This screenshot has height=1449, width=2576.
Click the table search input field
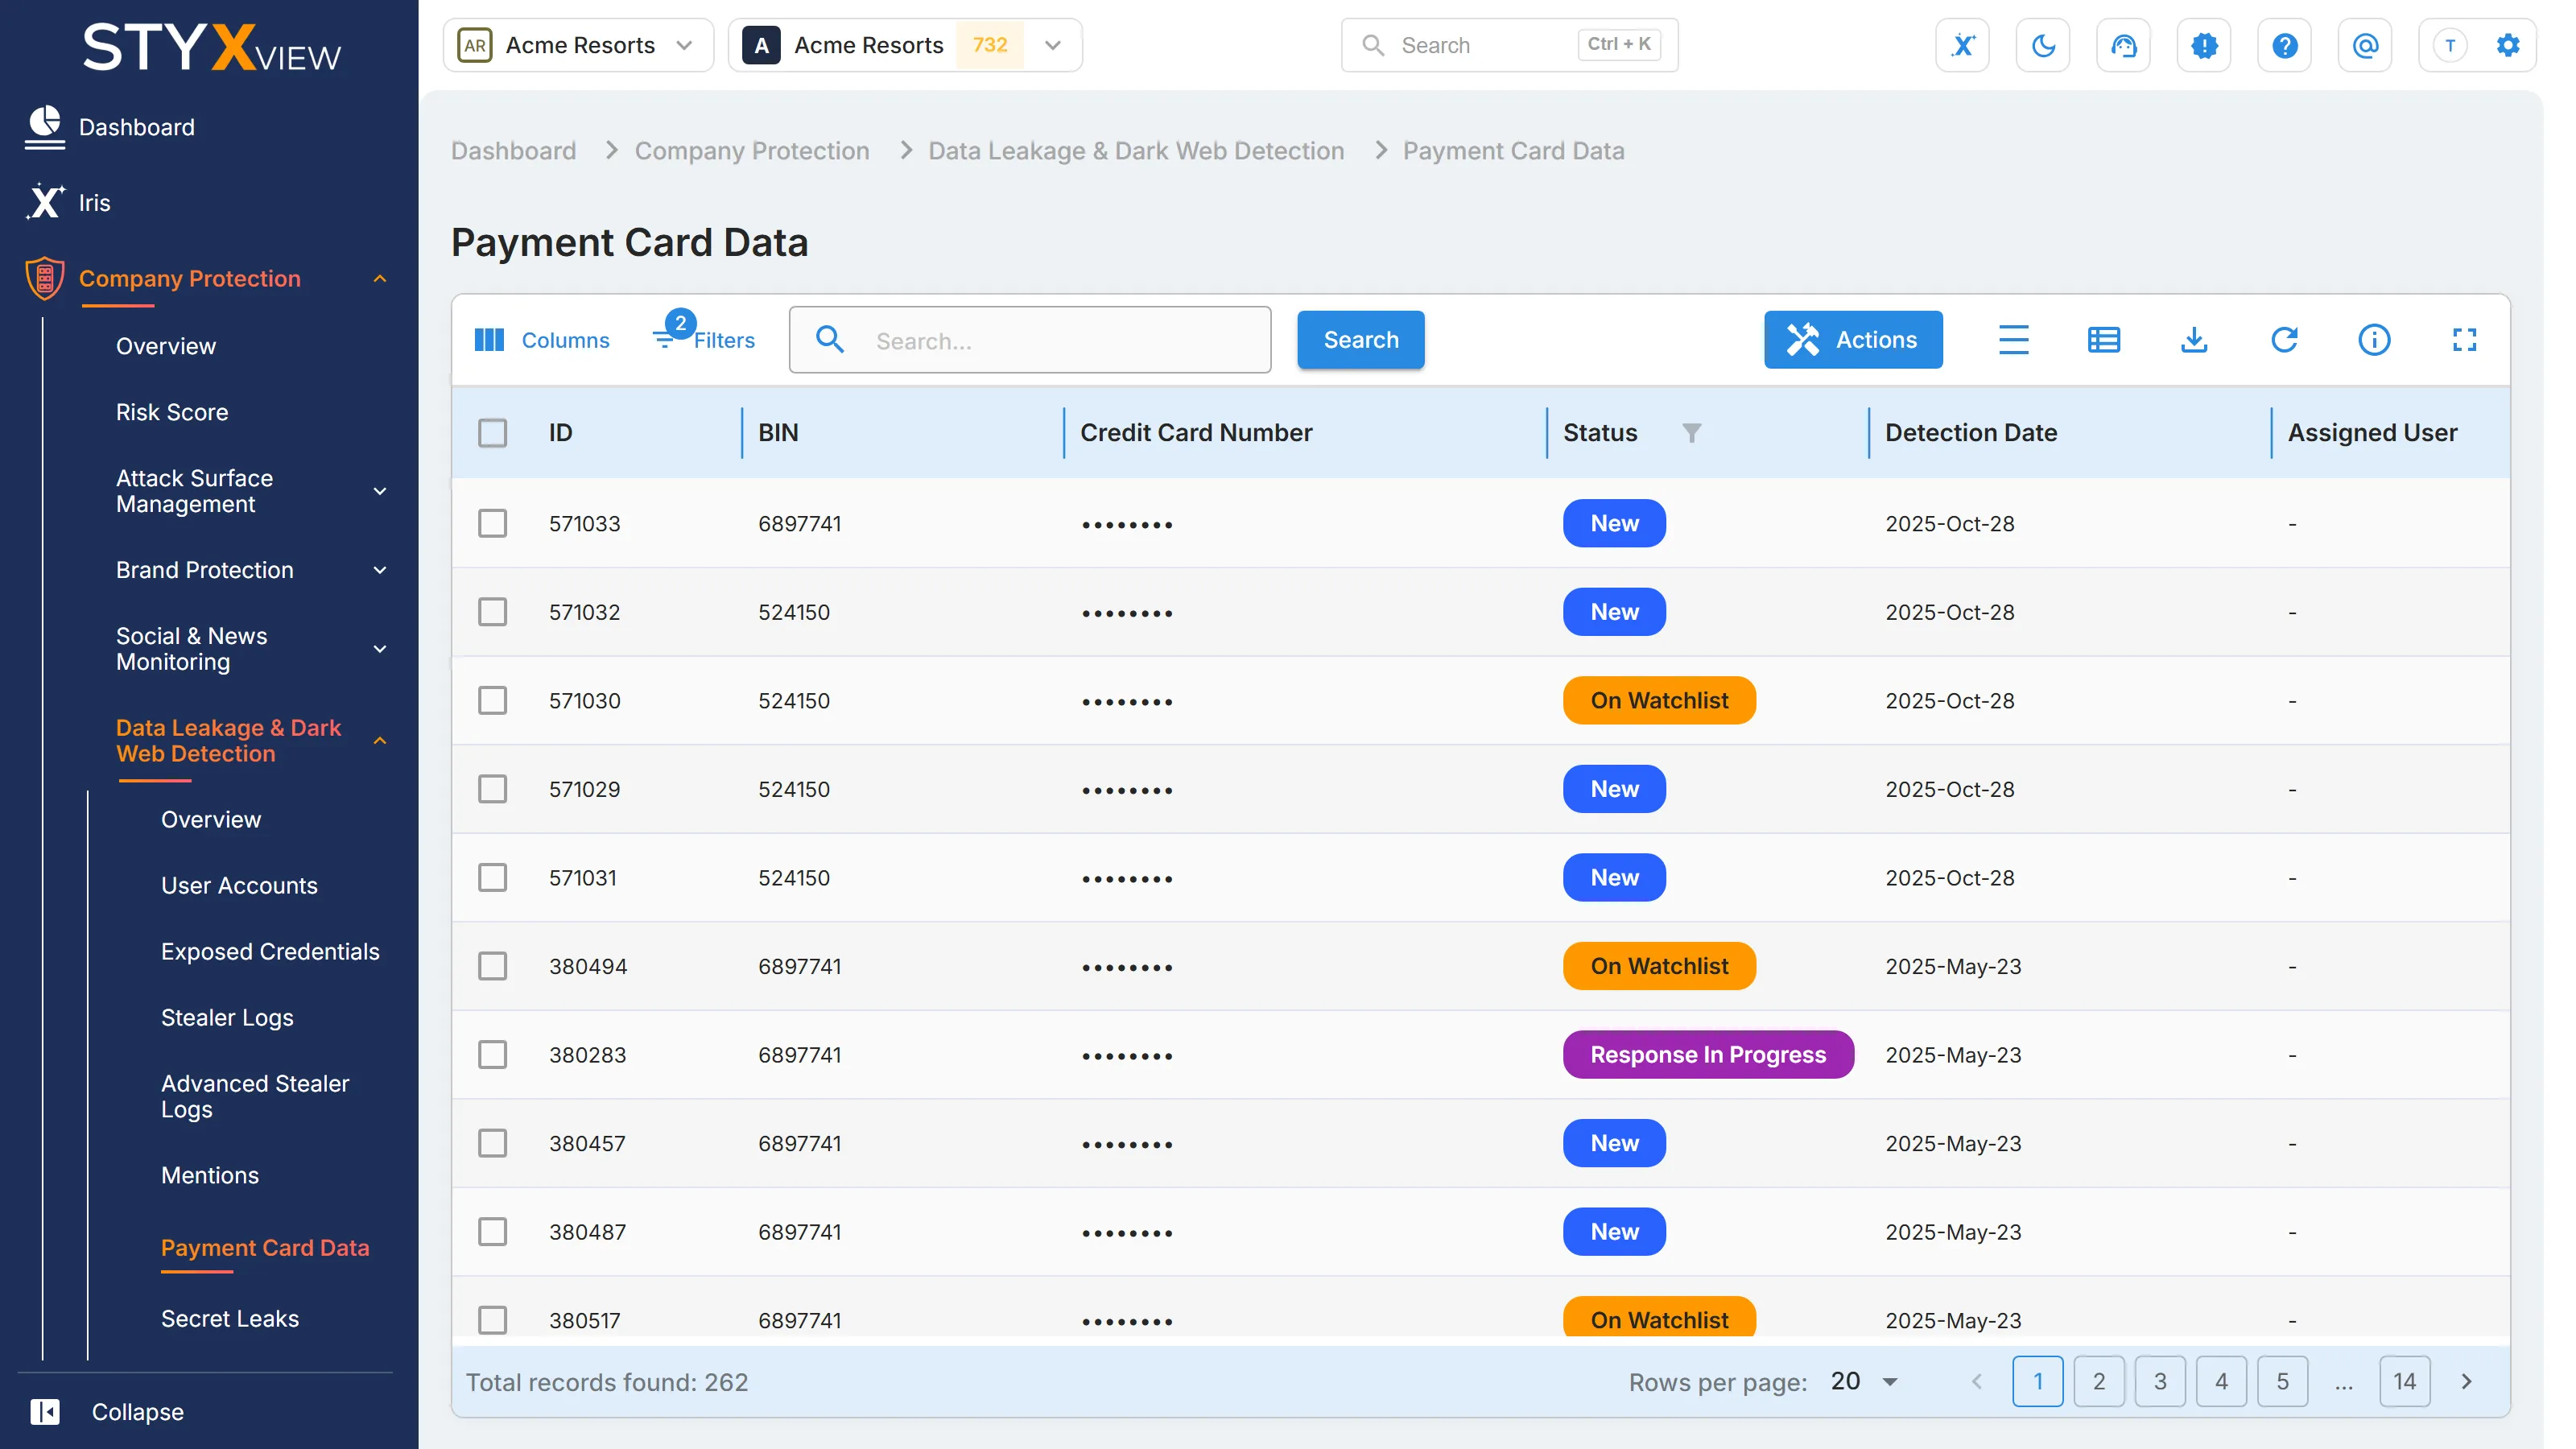(x=1030, y=340)
